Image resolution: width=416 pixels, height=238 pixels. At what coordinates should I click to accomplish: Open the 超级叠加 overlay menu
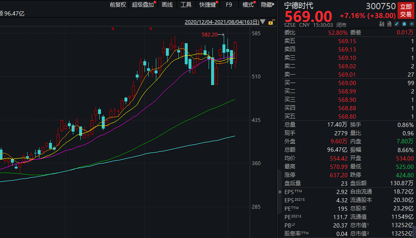tap(143, 5)
